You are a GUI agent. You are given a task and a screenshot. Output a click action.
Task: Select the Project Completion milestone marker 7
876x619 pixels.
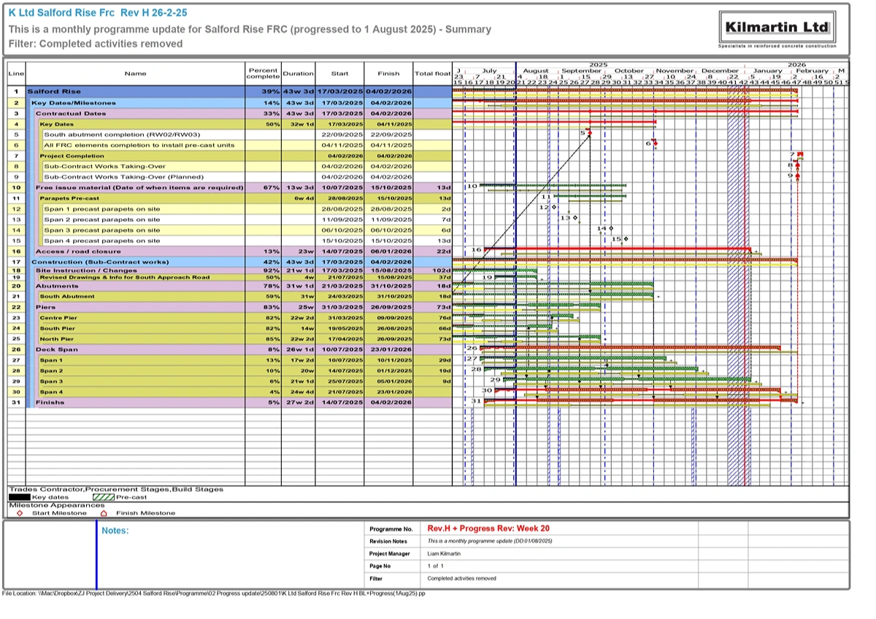(x=800, y=155)
